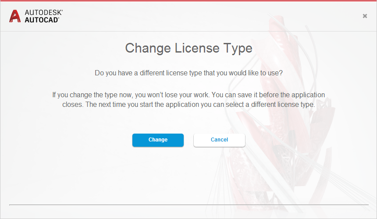Click the red AutoCAD "A" logo icon
Screen dimensions: 377x219
coord(15,16)
